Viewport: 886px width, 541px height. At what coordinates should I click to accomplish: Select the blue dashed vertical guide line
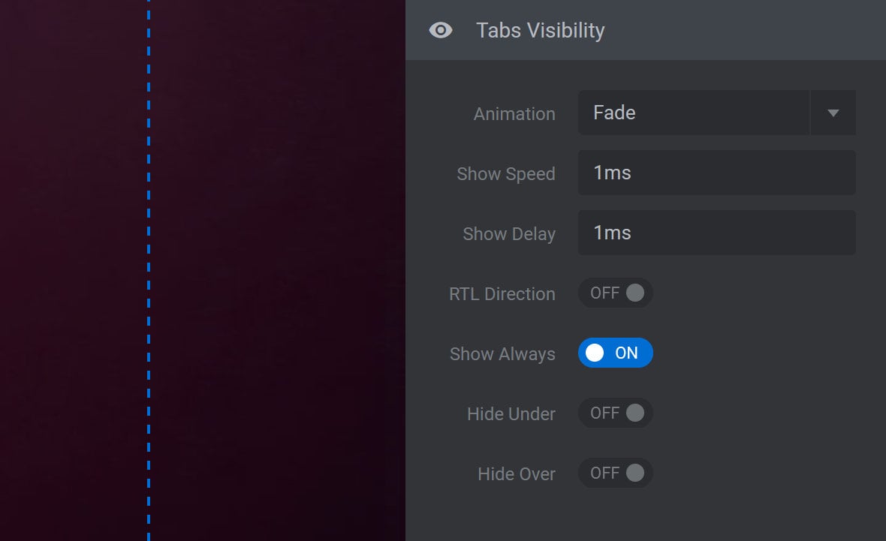click(x=149, y=270)
